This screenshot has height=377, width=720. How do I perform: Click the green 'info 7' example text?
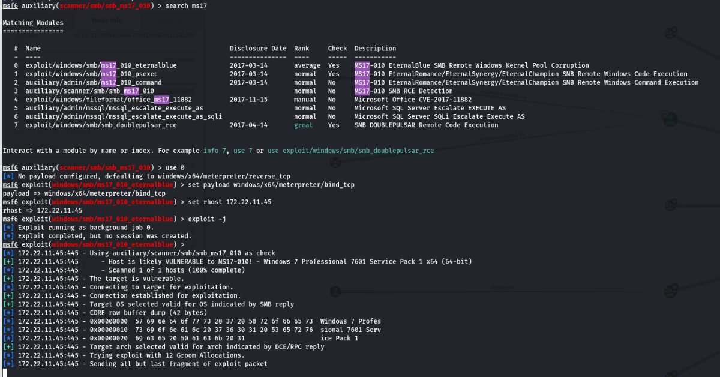(215, 151)
